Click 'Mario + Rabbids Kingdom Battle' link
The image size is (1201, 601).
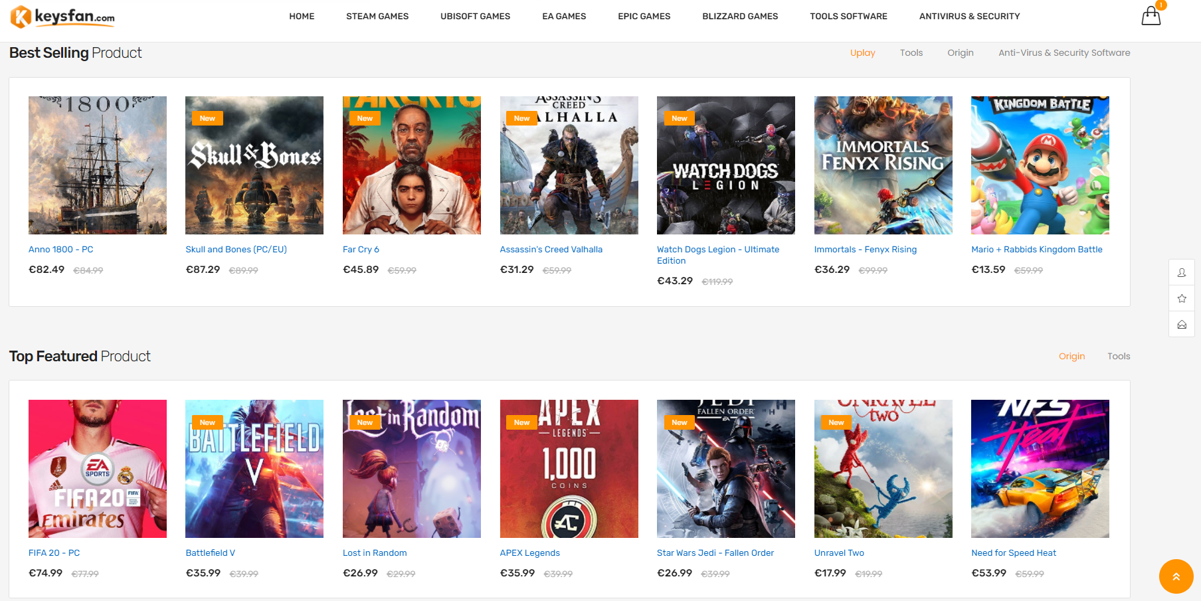[x=1037, y=250]
